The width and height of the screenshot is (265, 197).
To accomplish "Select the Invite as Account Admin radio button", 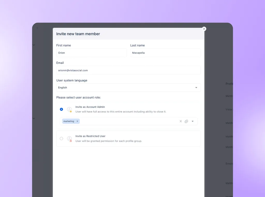I will (61, 109).
